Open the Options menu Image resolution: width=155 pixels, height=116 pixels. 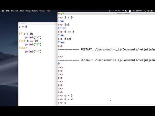point(35,11)
